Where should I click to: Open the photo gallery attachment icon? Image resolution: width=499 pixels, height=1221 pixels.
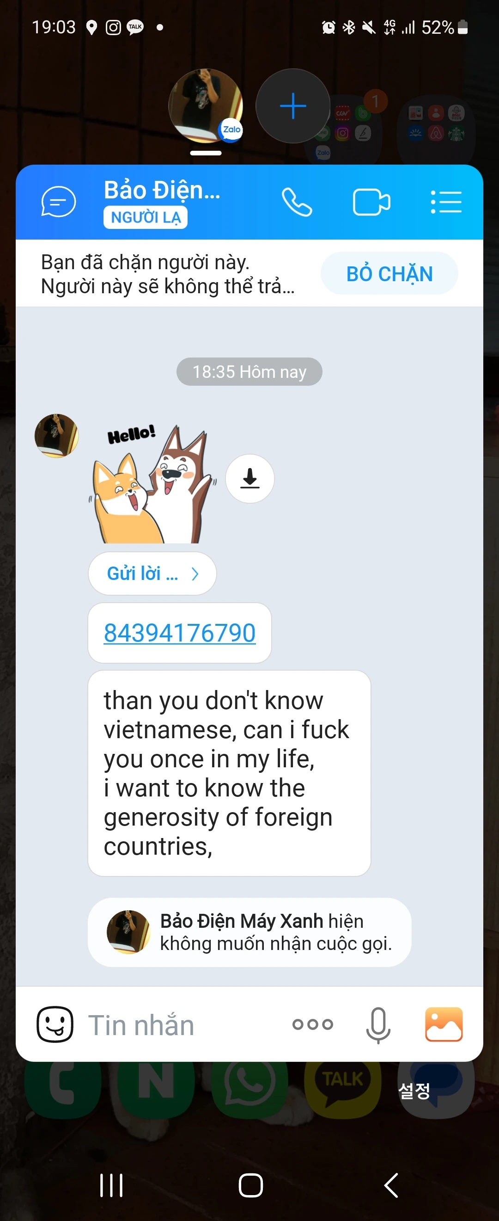point(444,1024)
